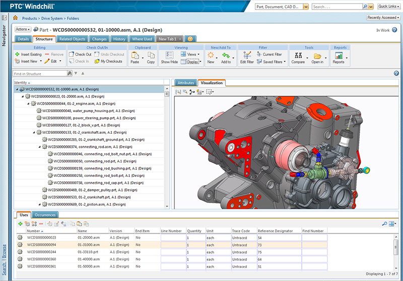403x281 pixels.
Task: Click the Products breadcrumb link
Action: pos(30,19)
